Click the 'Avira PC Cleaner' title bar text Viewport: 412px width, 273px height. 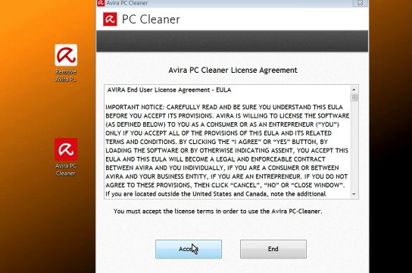click(x=127, y=3)
